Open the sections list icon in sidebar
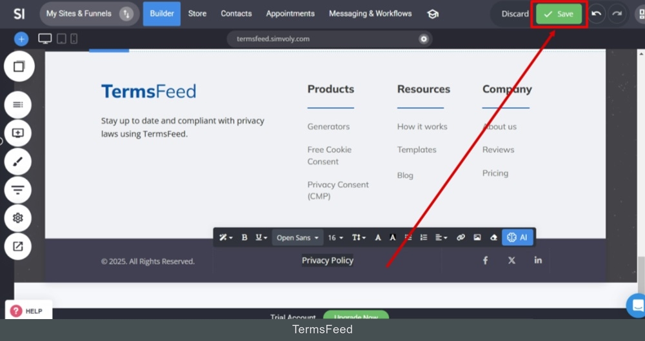The image size is (645, 341). [17, 105]
